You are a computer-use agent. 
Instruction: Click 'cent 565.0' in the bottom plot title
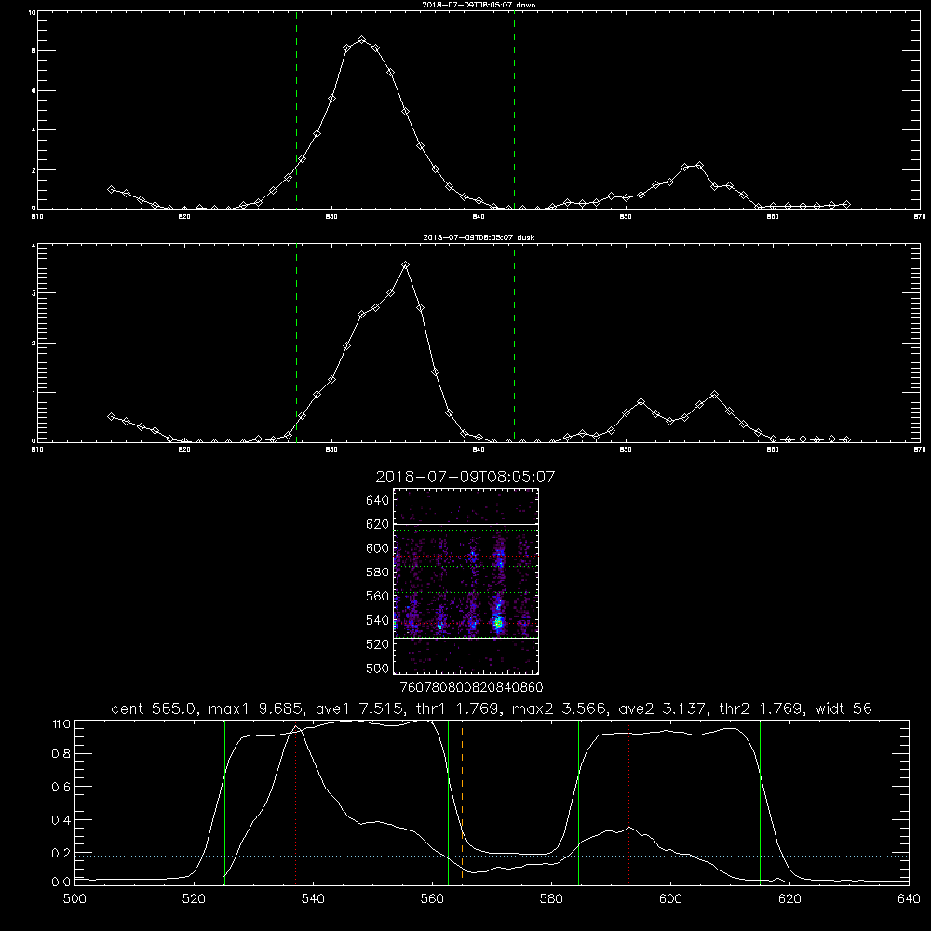click(x=155, y=708)
